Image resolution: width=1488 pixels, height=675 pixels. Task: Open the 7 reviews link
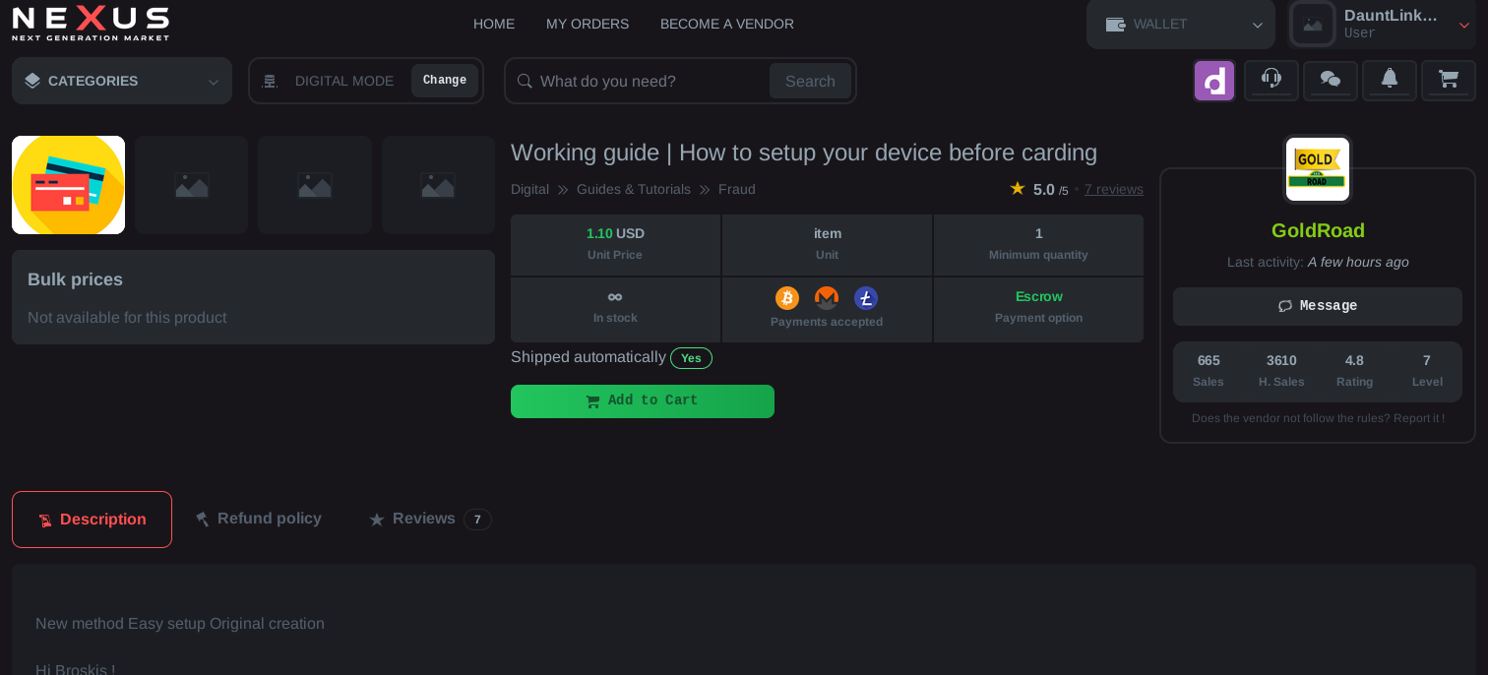[1114, 189]
